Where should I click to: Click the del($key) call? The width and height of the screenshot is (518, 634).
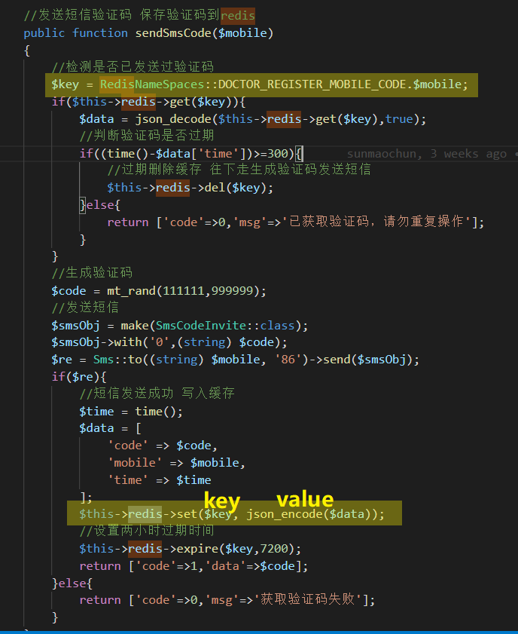coord(236,188)
